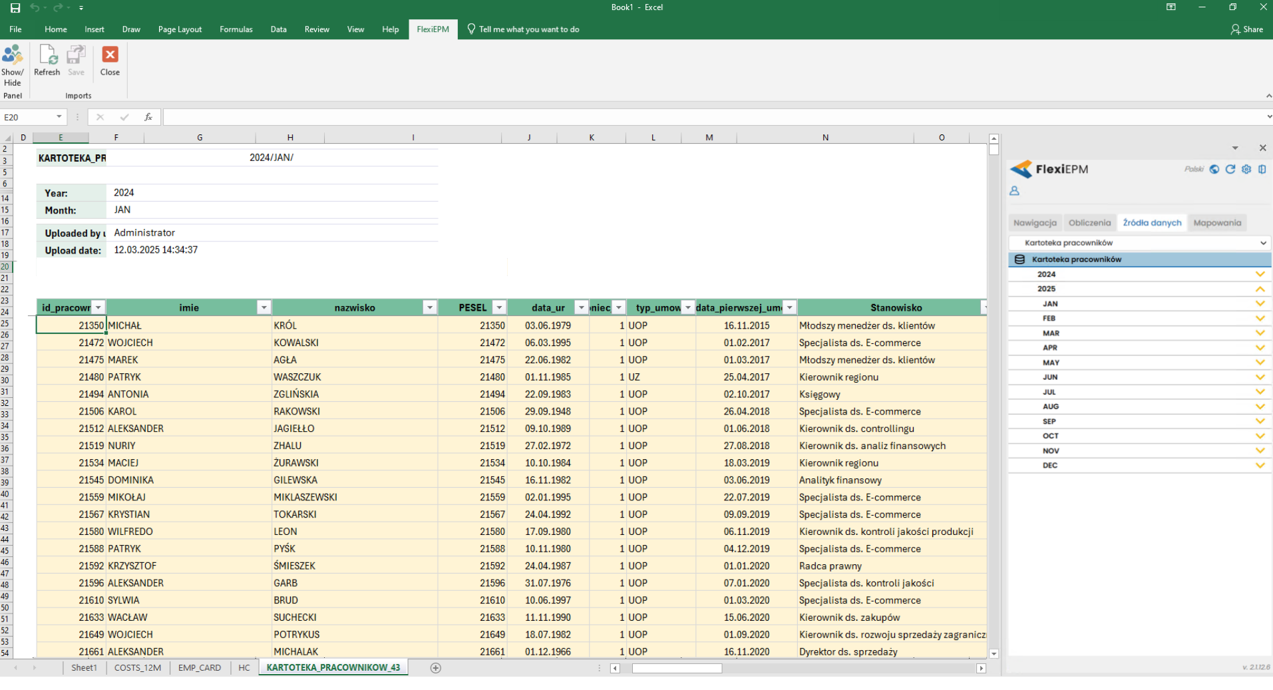Viewport: 1273px width, 690px height.
Task: Expand the MAR month entry
Action: point(1260,333)
